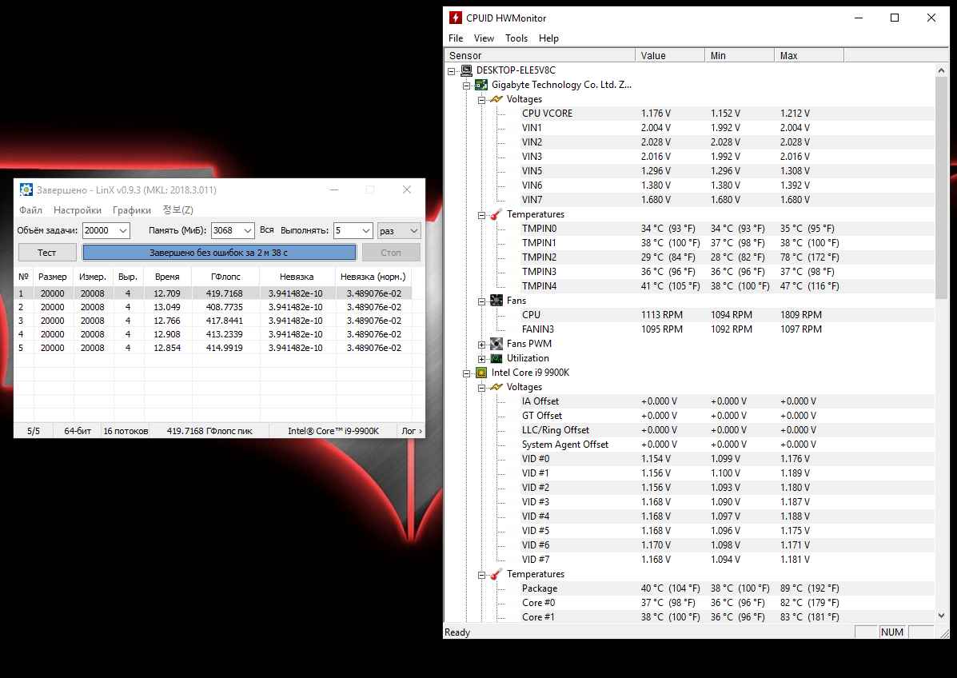Click the motherboard Temperatures thermometer icon
The height and width of the screenshot is (678, 957).
pyautogui.click(x=496, y=214)
